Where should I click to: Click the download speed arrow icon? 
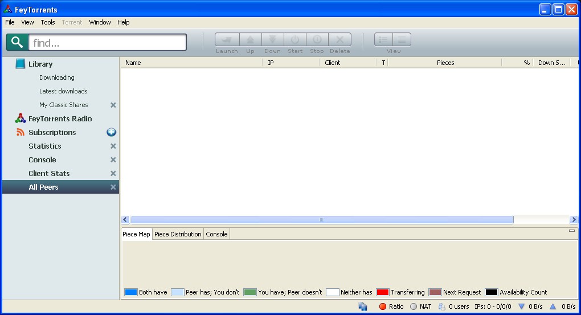pyautogui.click(x=521, y=306)
